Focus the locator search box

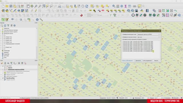10,98
